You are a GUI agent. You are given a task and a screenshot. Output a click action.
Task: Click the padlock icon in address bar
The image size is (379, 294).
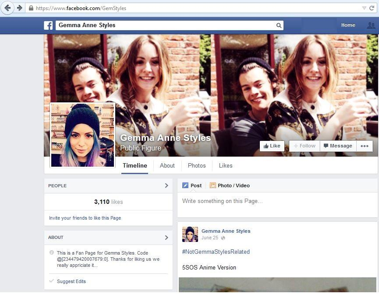pos(31,8)
